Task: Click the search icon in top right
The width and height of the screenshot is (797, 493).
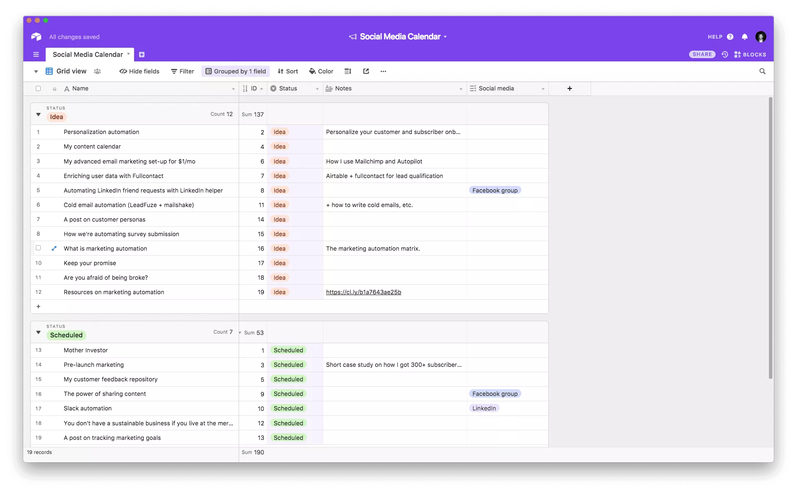Action: pos(763,71)
